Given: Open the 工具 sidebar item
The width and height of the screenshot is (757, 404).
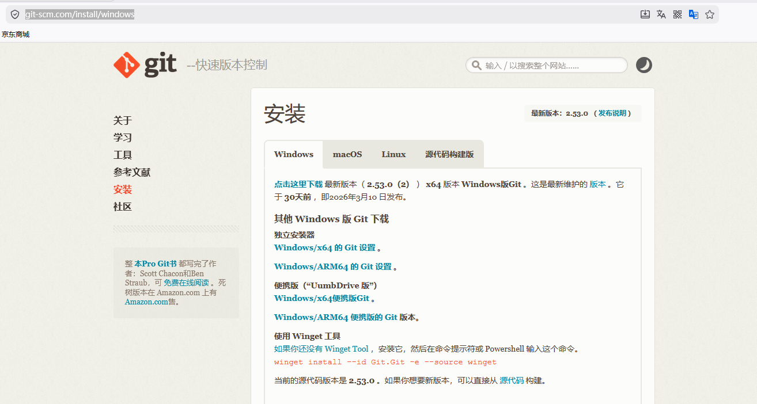Looking at the screenshot, I should pos(123,155).
